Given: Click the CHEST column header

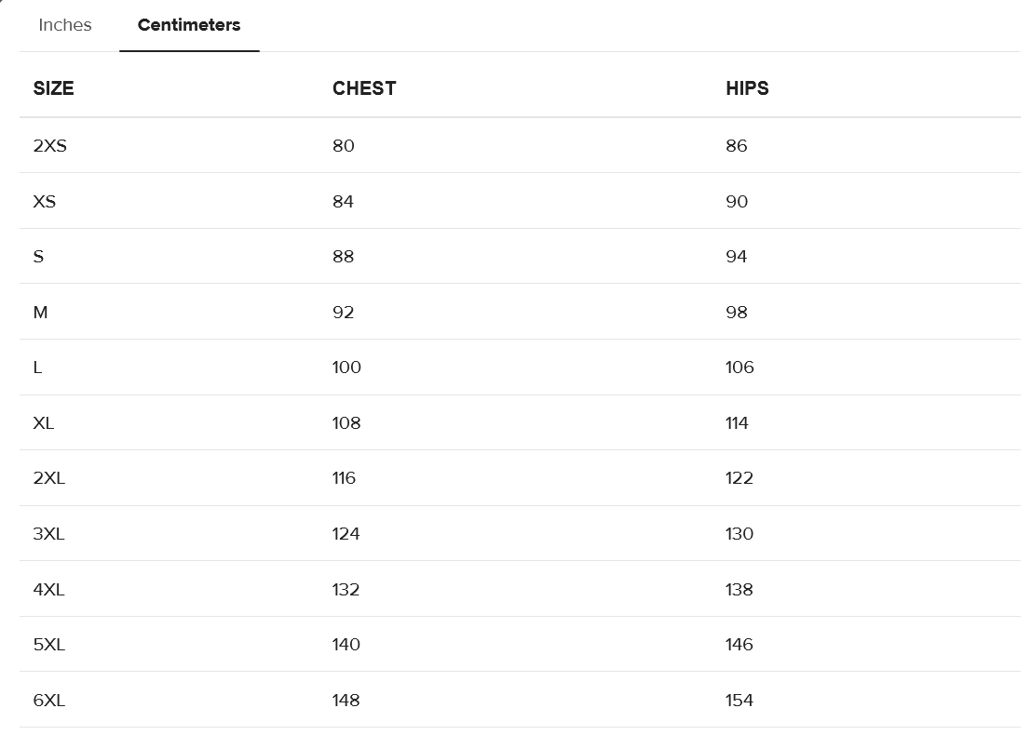Looking at the screenshot, I should click(364, 88).
